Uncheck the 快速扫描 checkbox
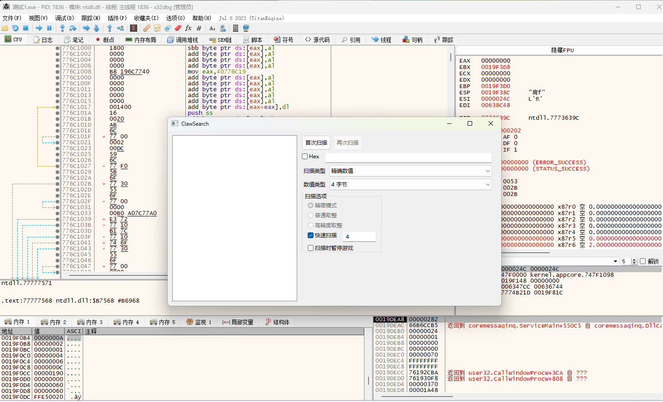This screenshot has height=402, width=663. [x=311, y=235]
